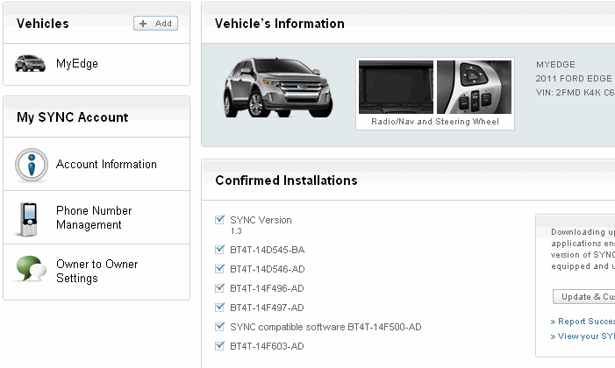Image resolution: width=615 pixels, height=368 pixels.
Task: Click the Update & Customize button
Action: [583, 297]
